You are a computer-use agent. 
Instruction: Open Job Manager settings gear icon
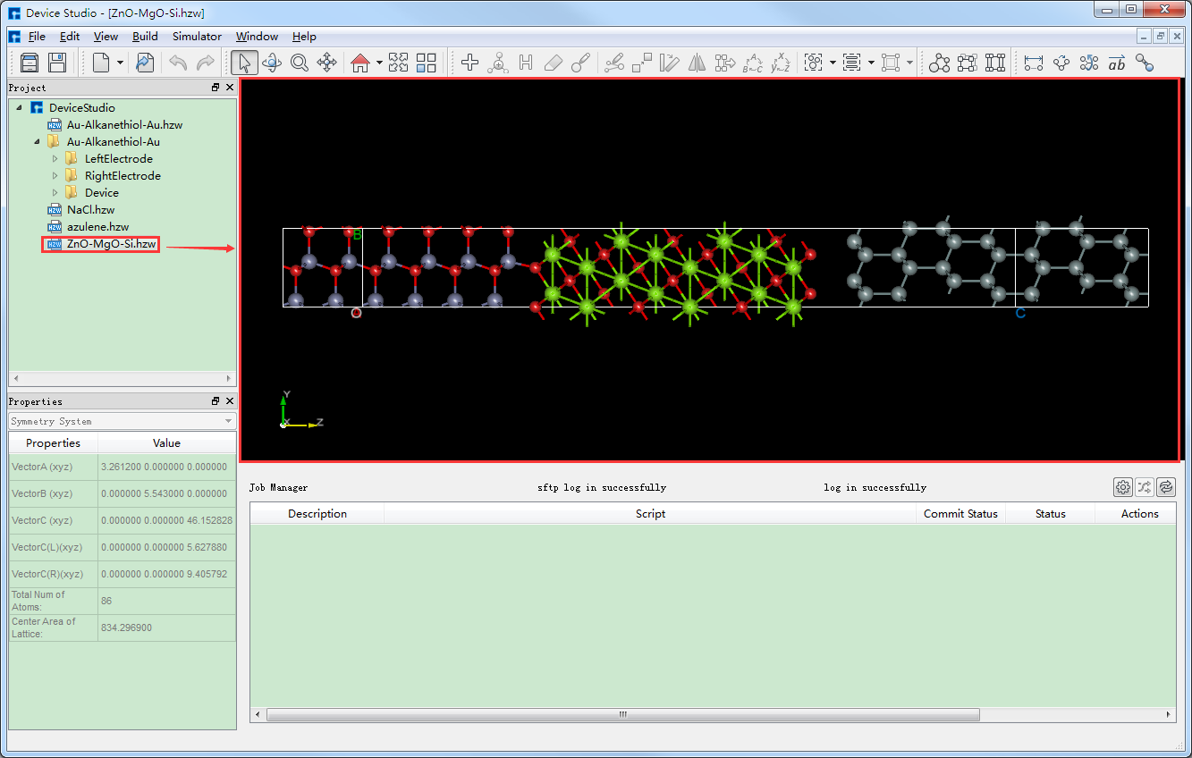1122,487
